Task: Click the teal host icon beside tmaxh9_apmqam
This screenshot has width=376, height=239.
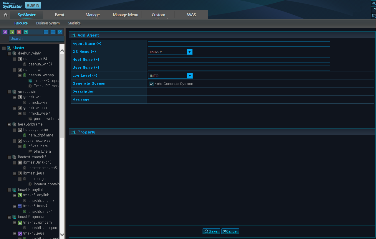Action: [14, 217]
